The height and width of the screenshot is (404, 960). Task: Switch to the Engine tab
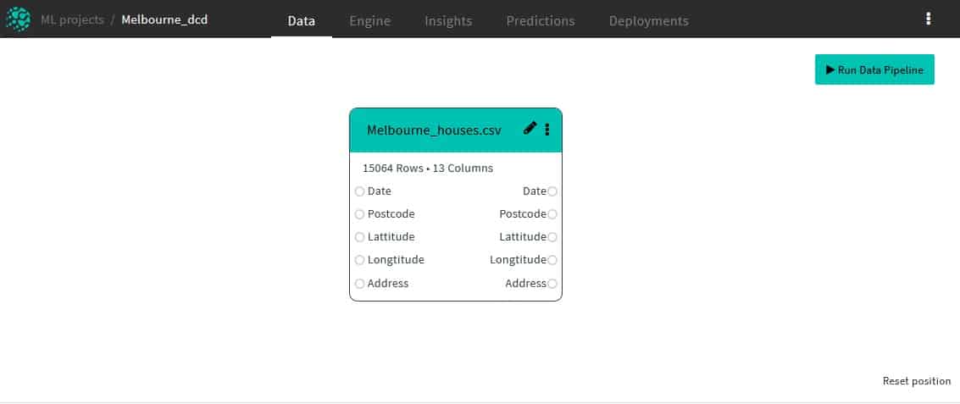[x=369, y=20]
